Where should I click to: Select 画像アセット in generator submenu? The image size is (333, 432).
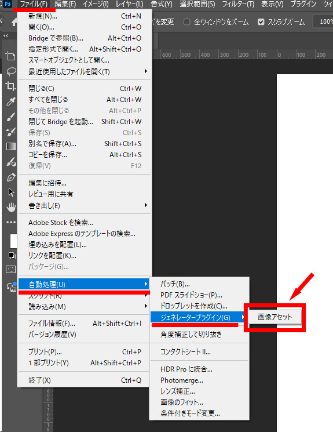tap(275, 317)
